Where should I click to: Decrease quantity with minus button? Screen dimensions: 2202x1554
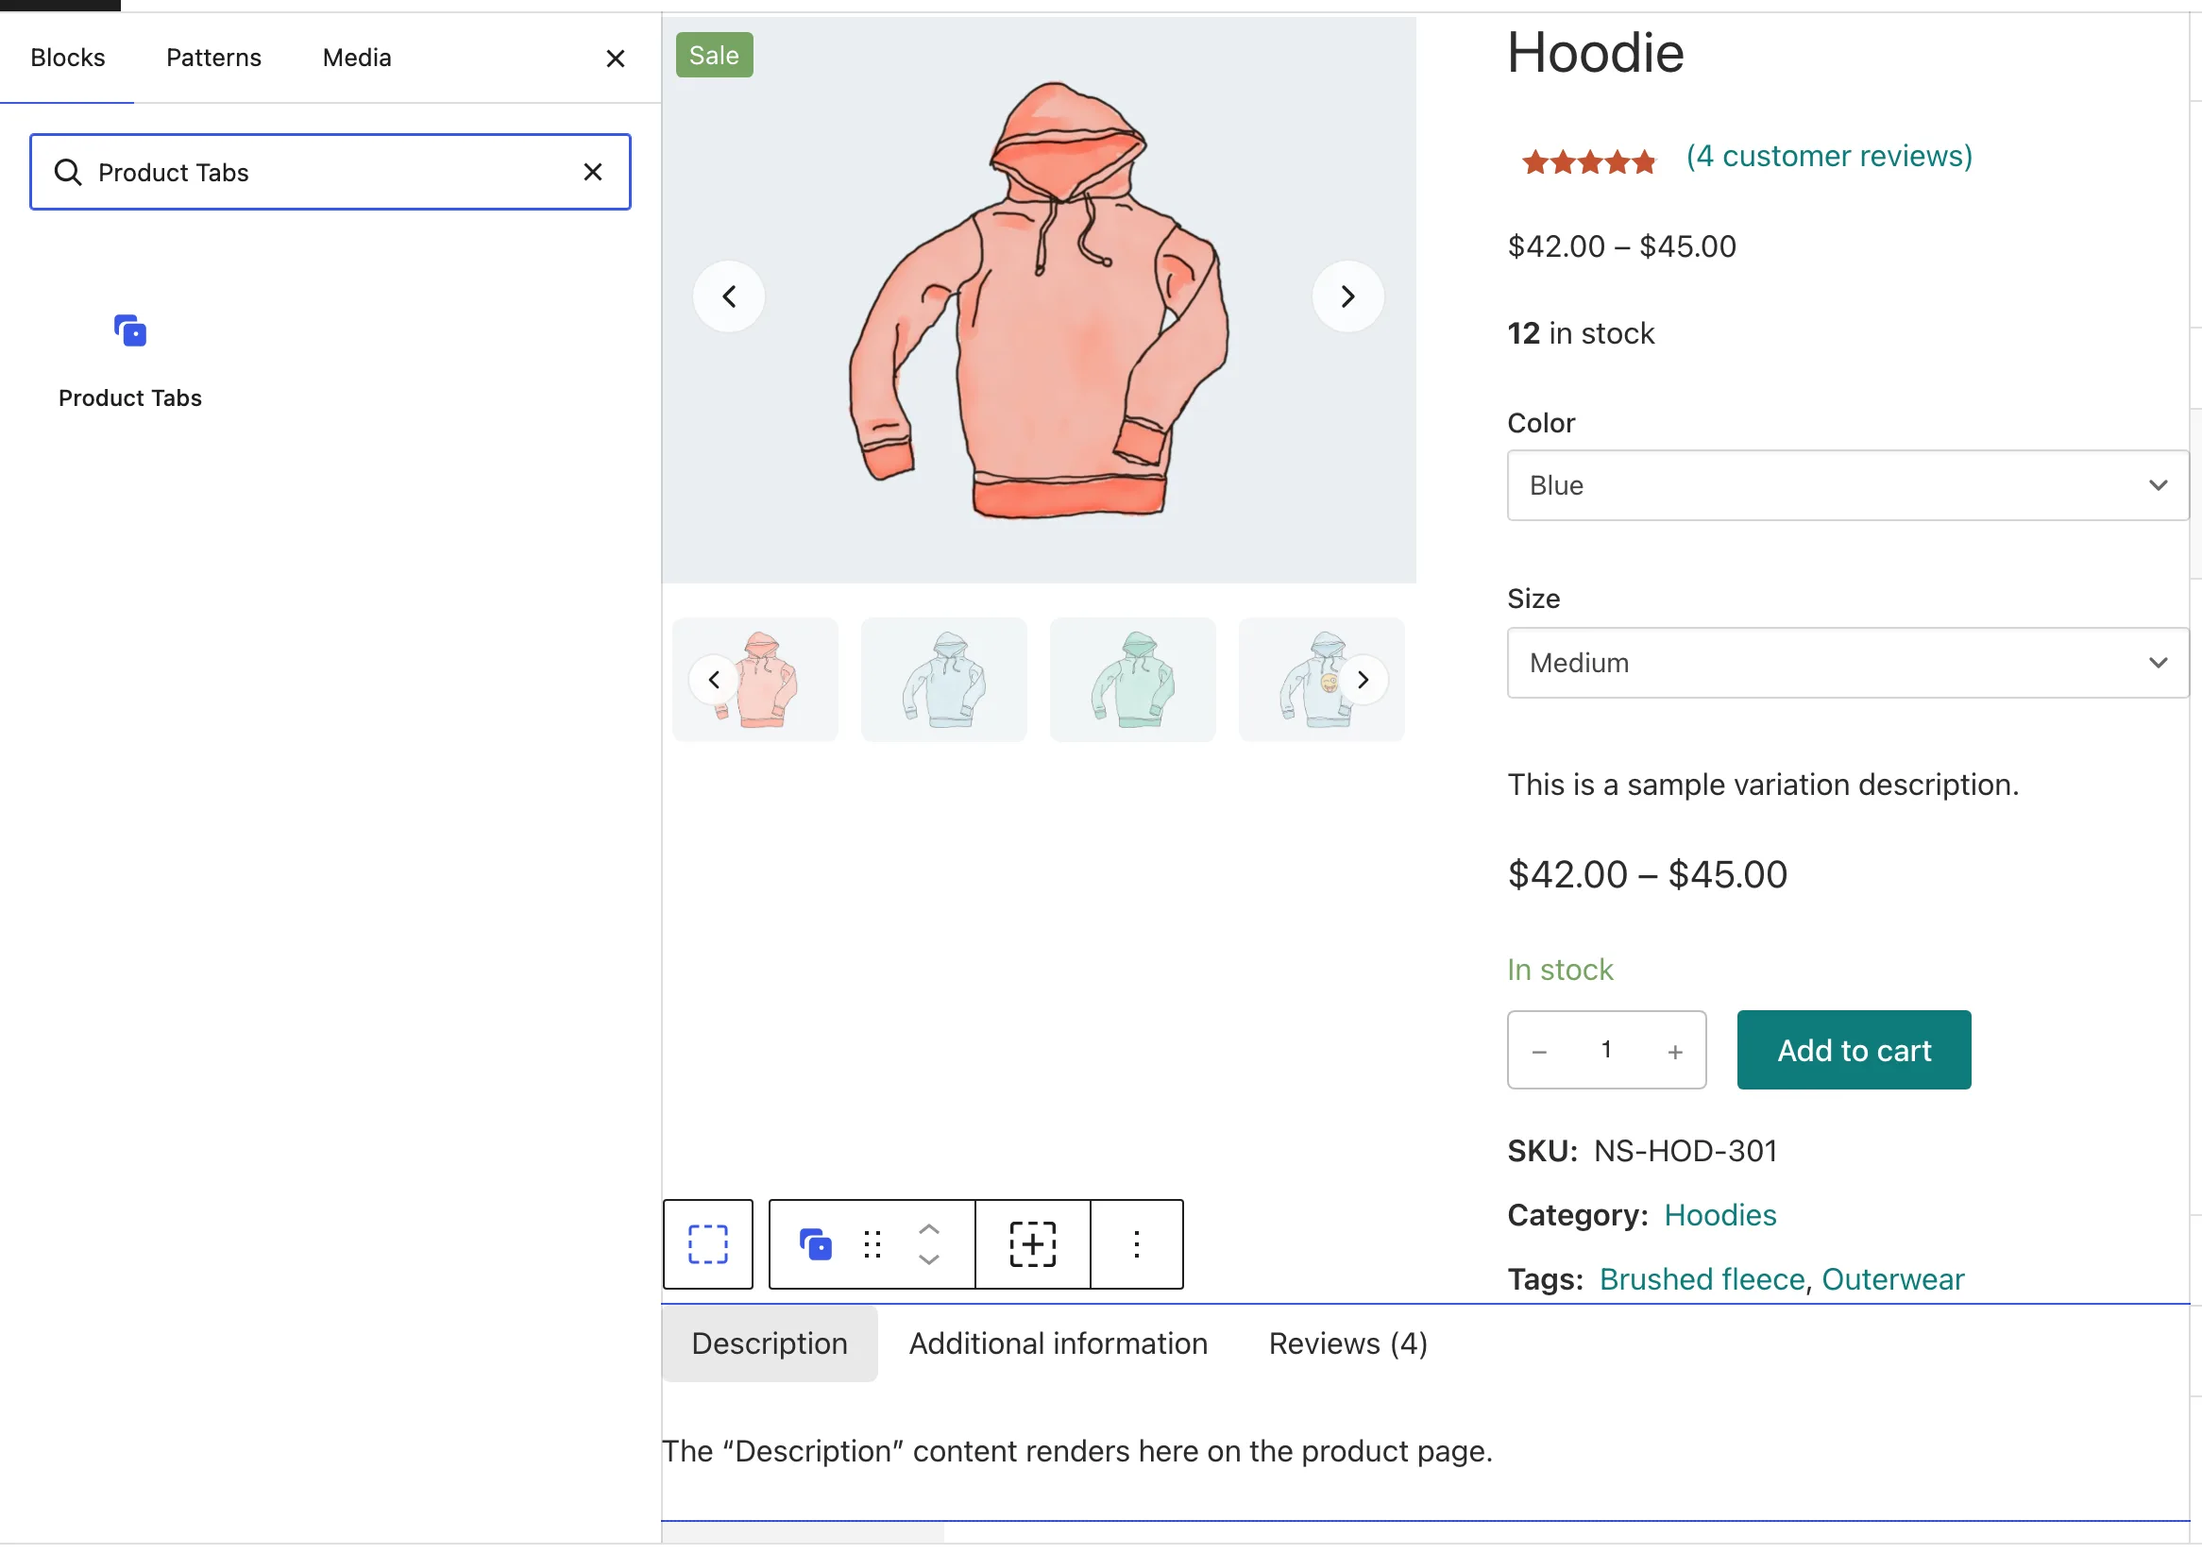(x=1539, y=1053)
